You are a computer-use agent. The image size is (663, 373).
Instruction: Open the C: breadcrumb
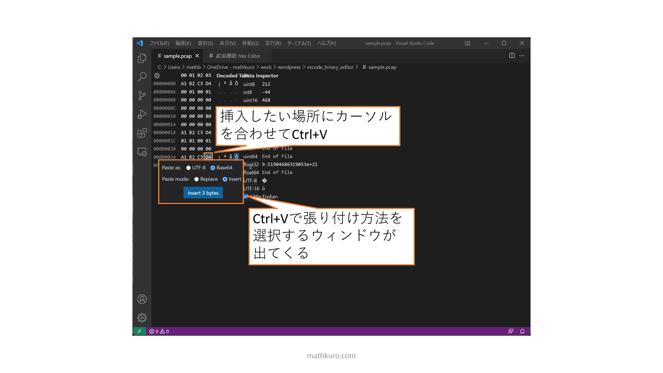[159, 67]
